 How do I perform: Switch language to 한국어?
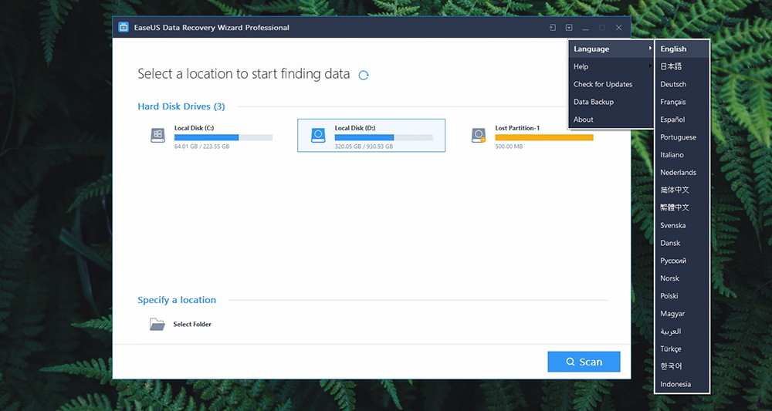pyautogui.click(x=682, y=366)
